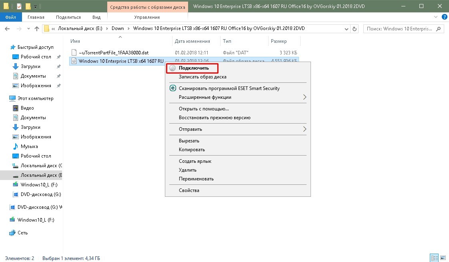The width and height of the screenshot is (449, 262).
Task: Choose Удалить in context menu
Action: pyautogui.click(x=188, y=170)
